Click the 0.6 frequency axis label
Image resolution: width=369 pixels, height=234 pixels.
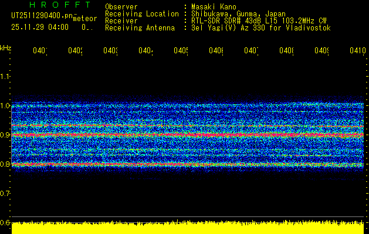pyautogui.click(x=5, y=223)
